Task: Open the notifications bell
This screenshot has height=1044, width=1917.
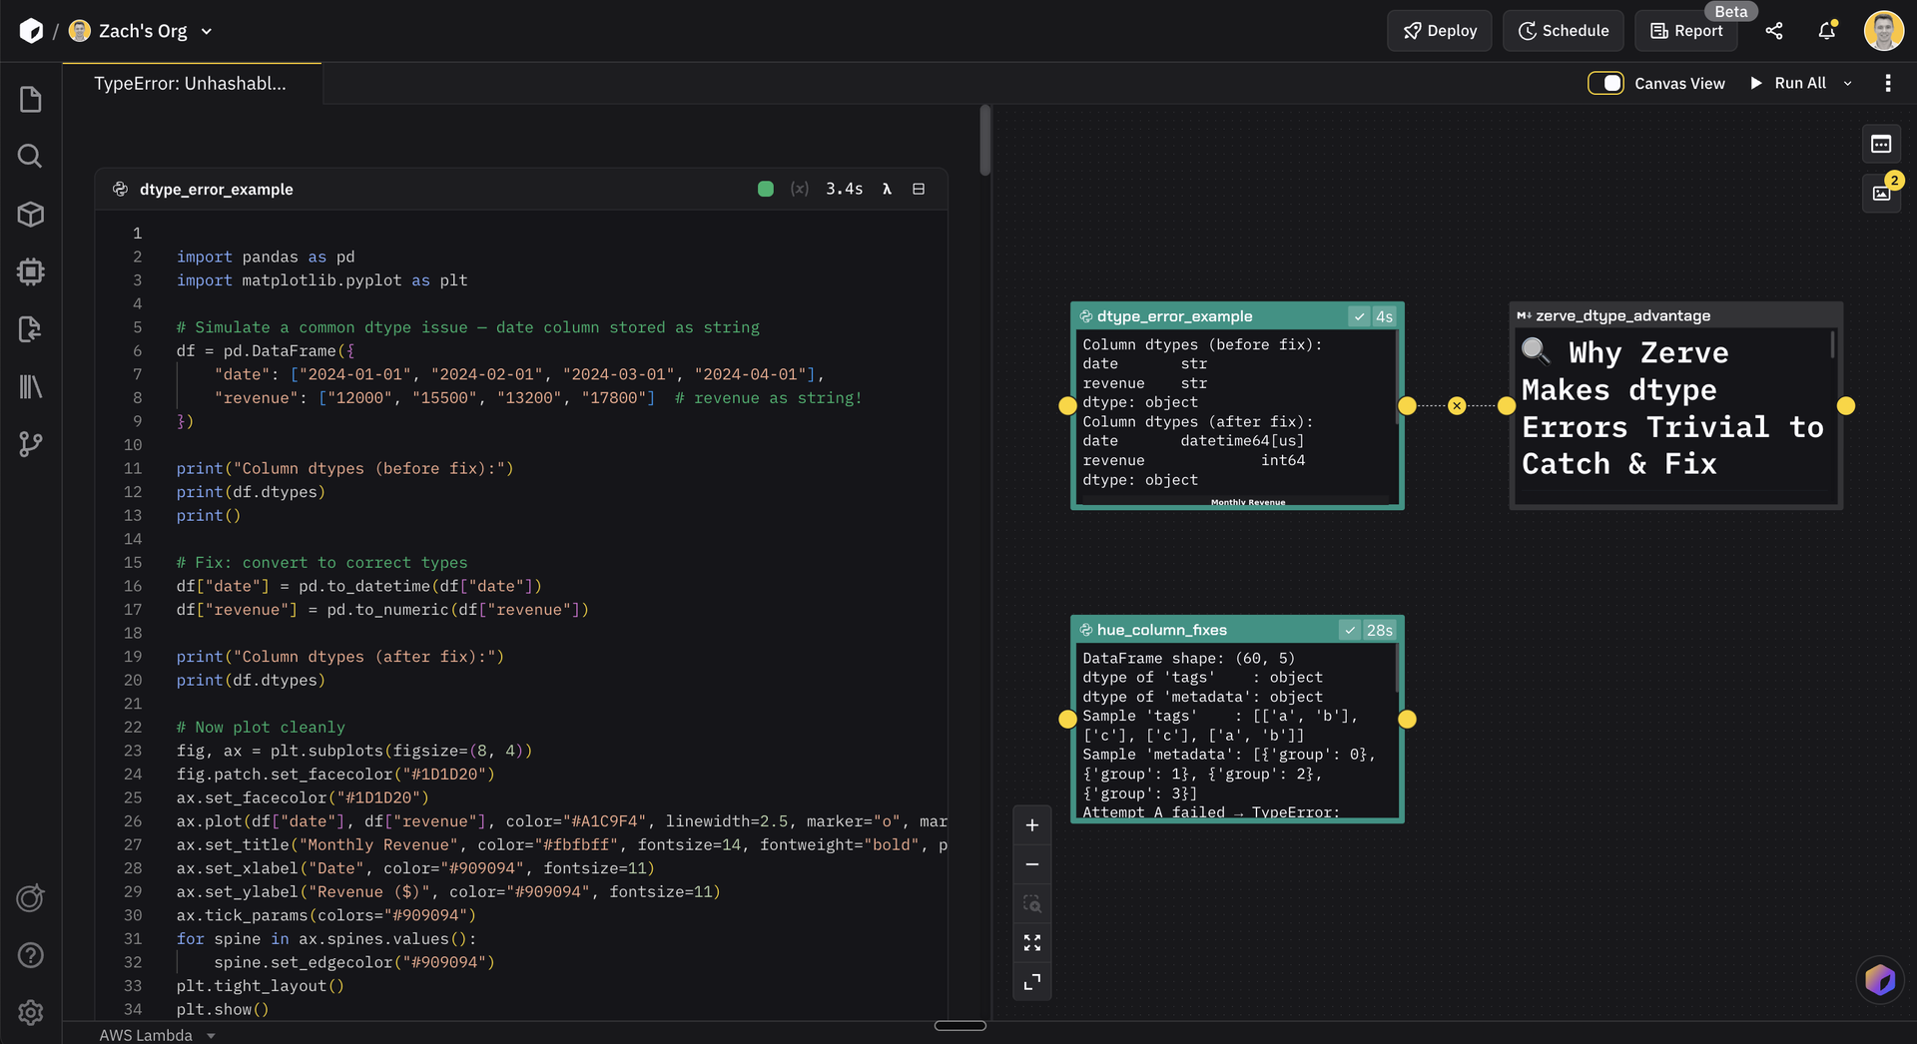Action: tap(1826, 31)
